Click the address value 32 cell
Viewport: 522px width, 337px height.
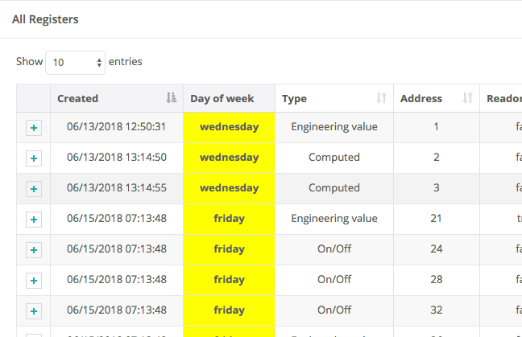tap(436, 310)
